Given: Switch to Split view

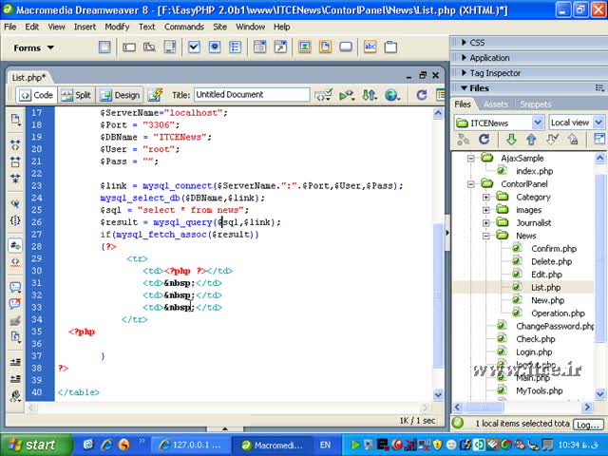Looking at the screenshot, I should tap(76, 95).
